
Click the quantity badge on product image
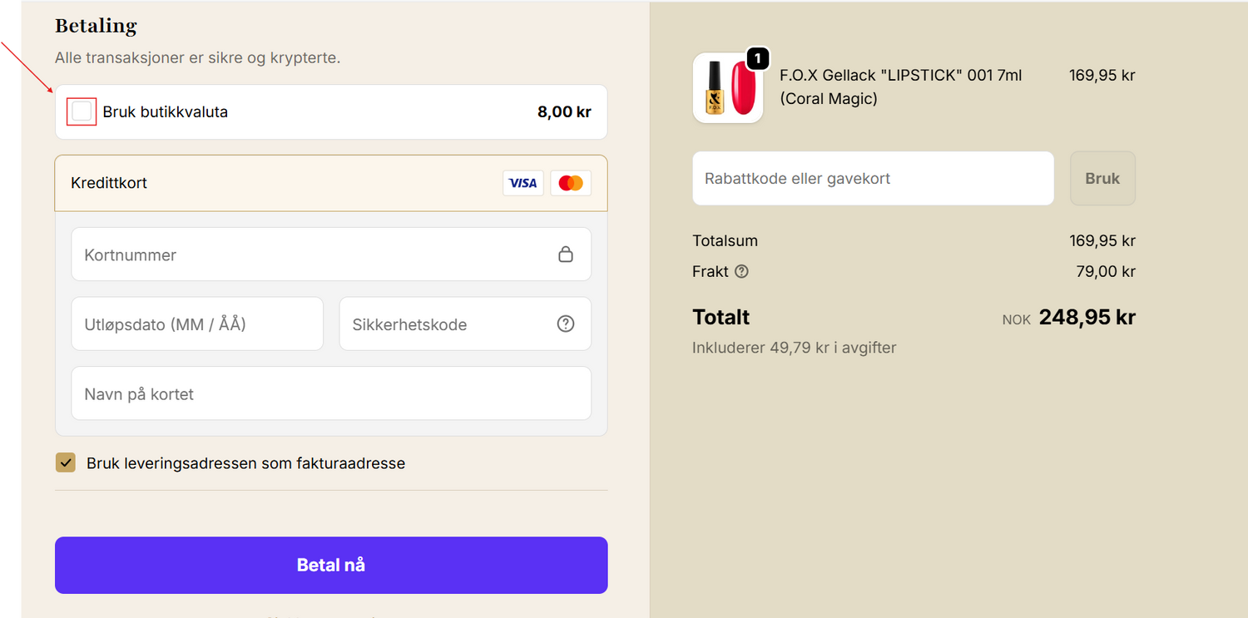[x=758, y=58]
